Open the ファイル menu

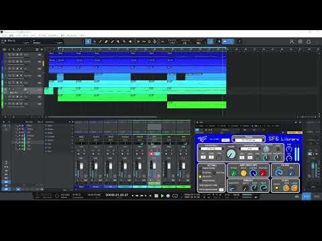(4, 35)
